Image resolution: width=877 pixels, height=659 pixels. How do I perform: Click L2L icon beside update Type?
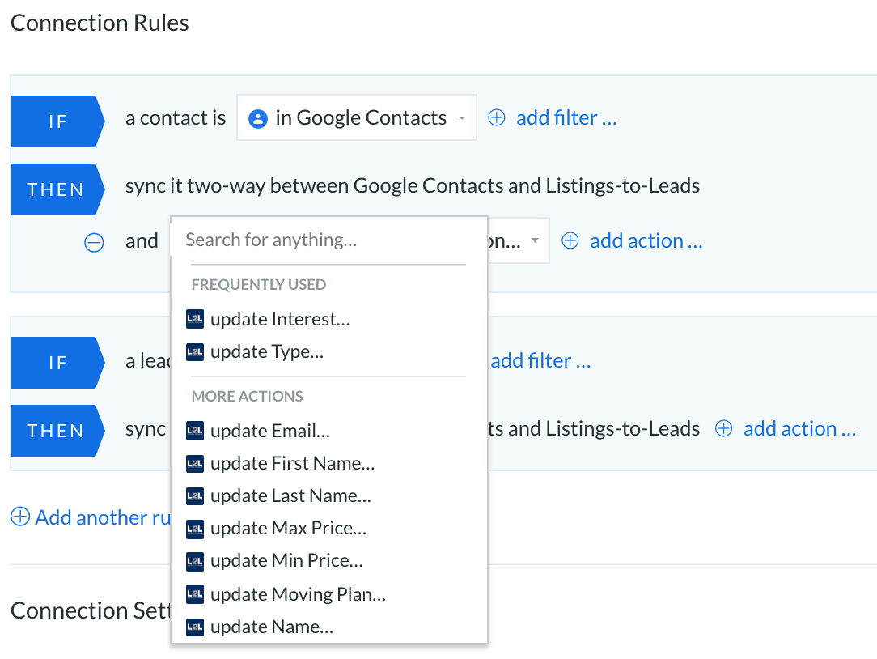tap(195, 351)
